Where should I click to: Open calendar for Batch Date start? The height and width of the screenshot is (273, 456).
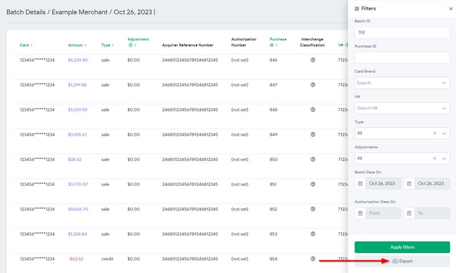pyautogui.click(x=360, y=184)
